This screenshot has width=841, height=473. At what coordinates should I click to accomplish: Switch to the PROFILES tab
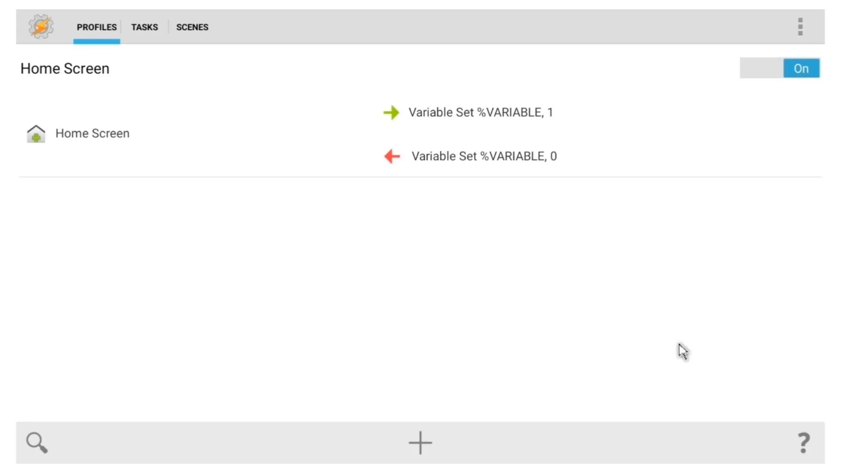(x=97, y=27)
